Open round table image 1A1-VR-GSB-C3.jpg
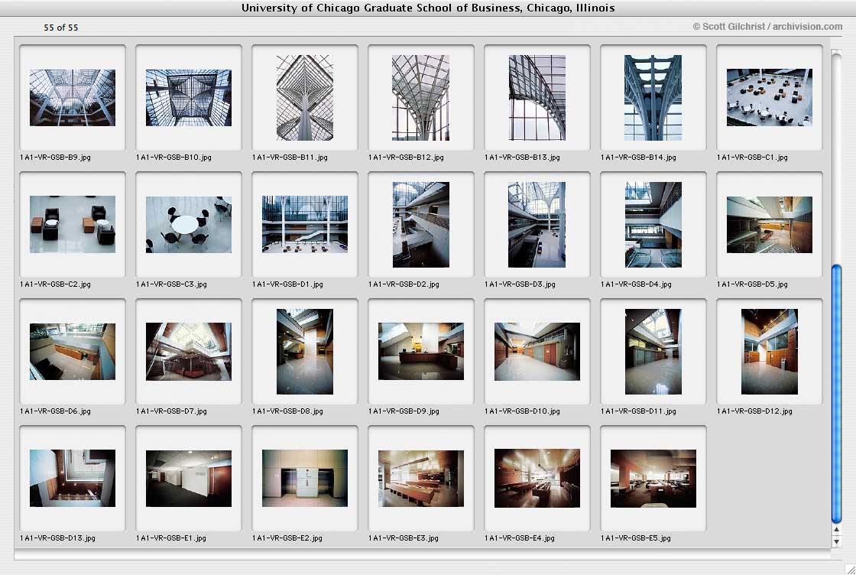Viewport: 856px width, 575px height. pos(189,225)
